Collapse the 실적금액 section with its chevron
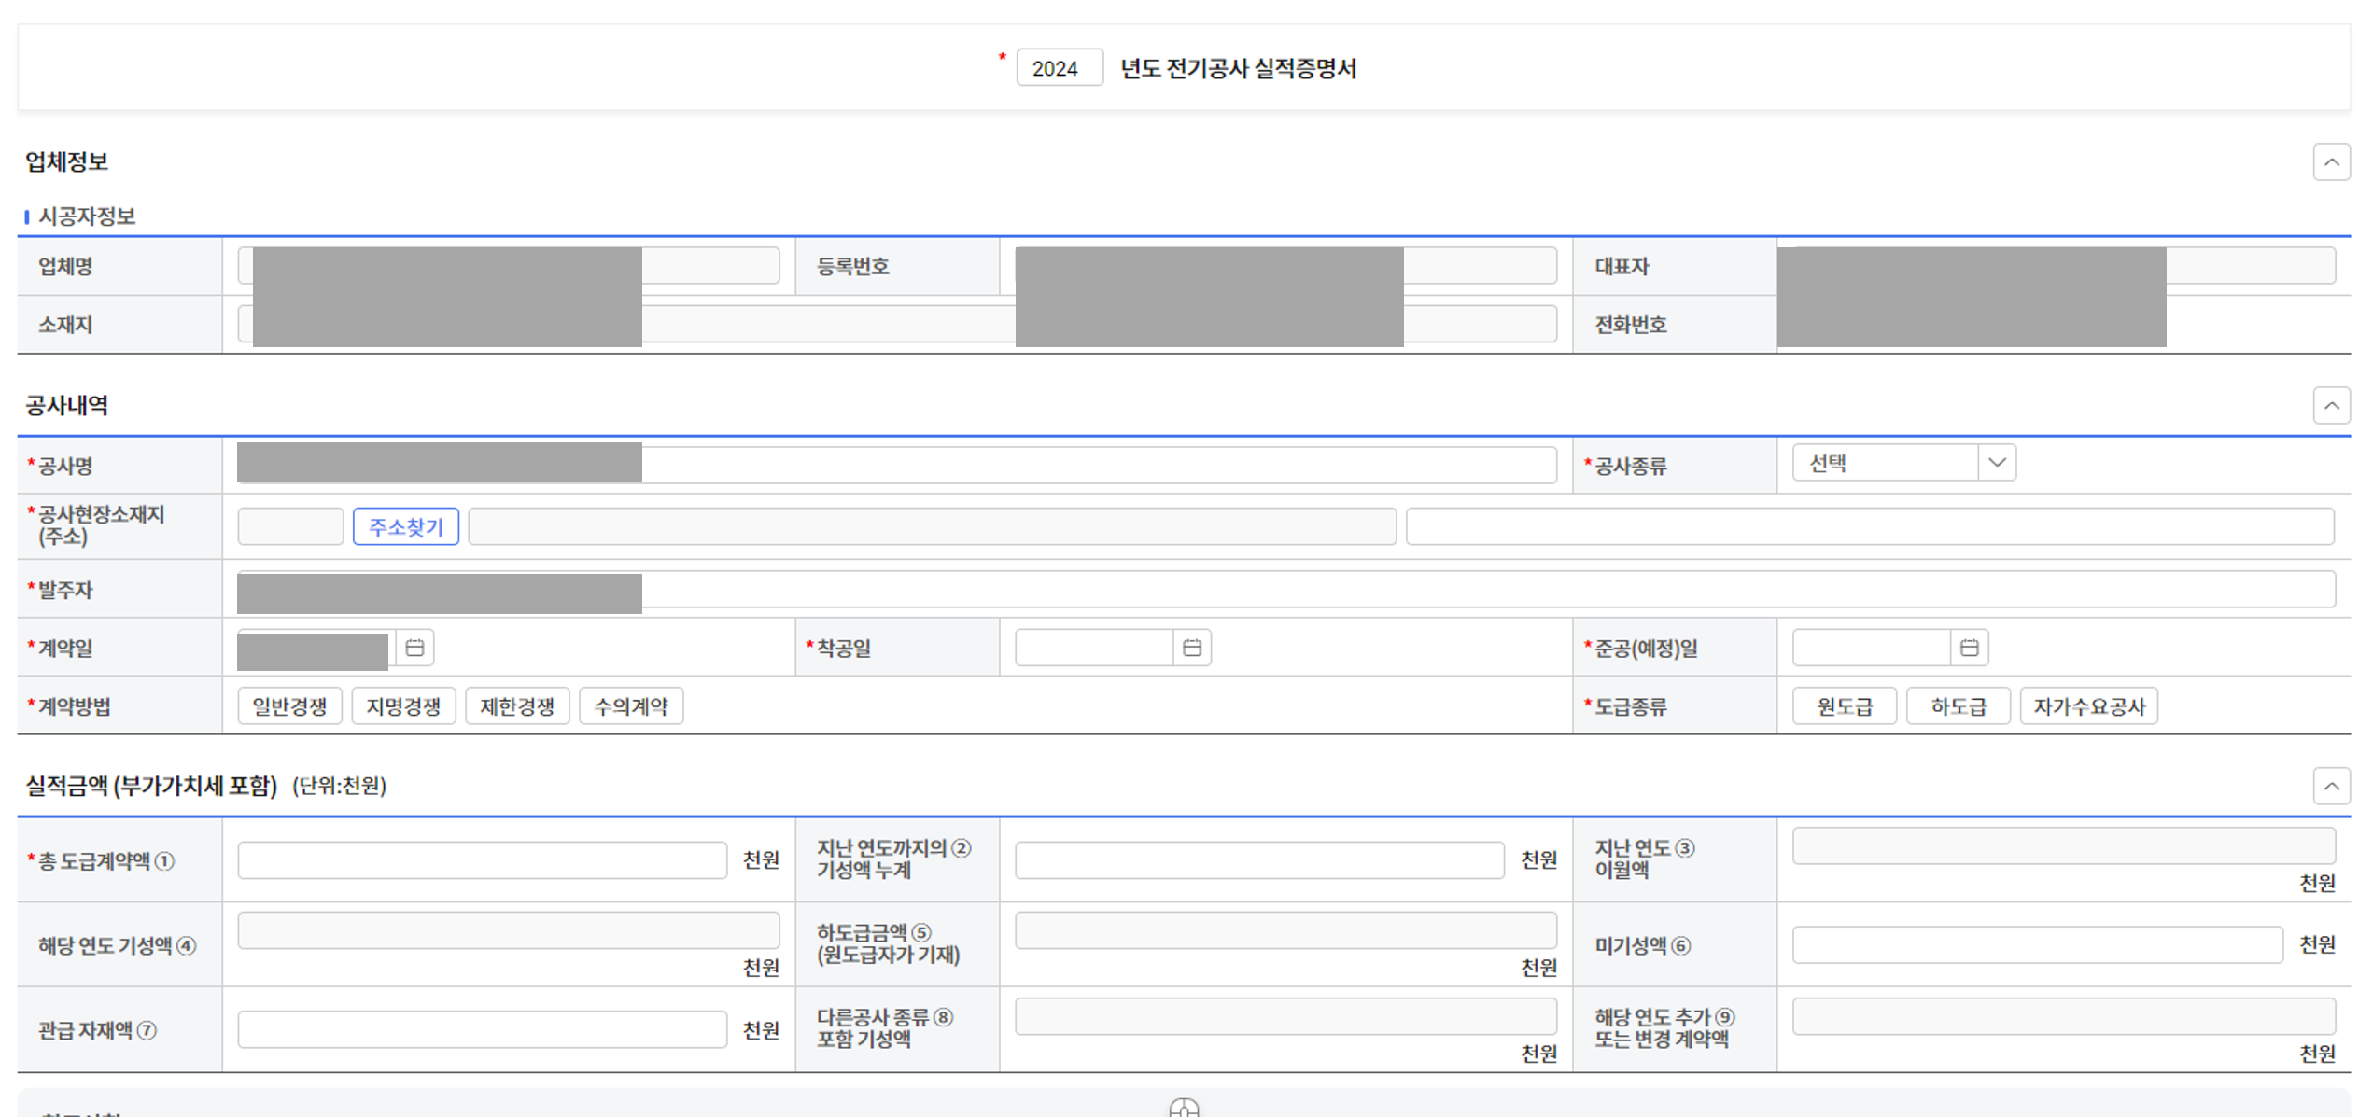The height and width of the screenshot is (1117, 2373). (2331, 786)
